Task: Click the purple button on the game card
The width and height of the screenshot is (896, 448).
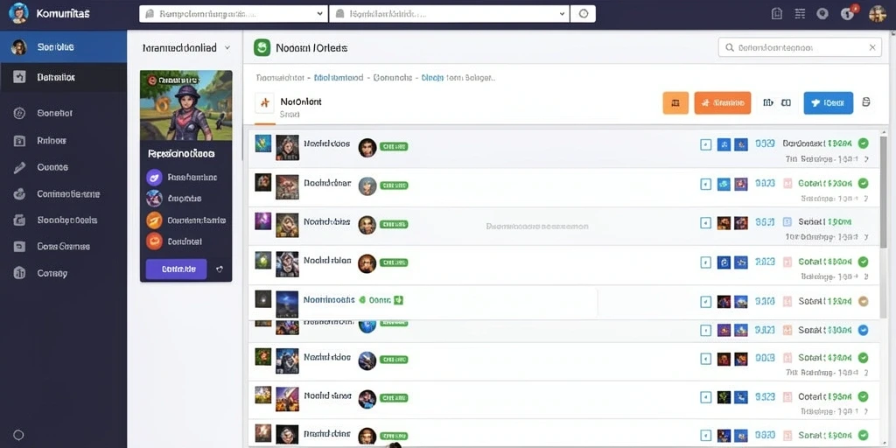Action: click(176, 269)
